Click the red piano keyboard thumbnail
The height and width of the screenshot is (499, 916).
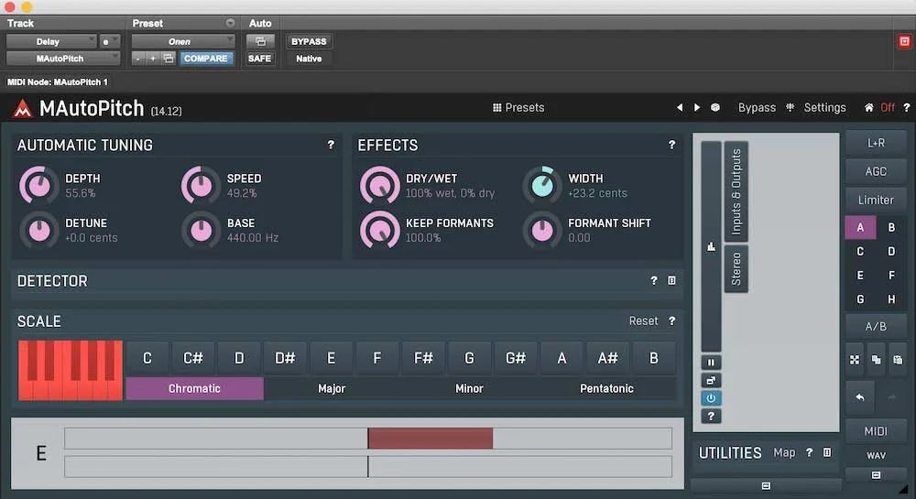[x=71, y=370]
